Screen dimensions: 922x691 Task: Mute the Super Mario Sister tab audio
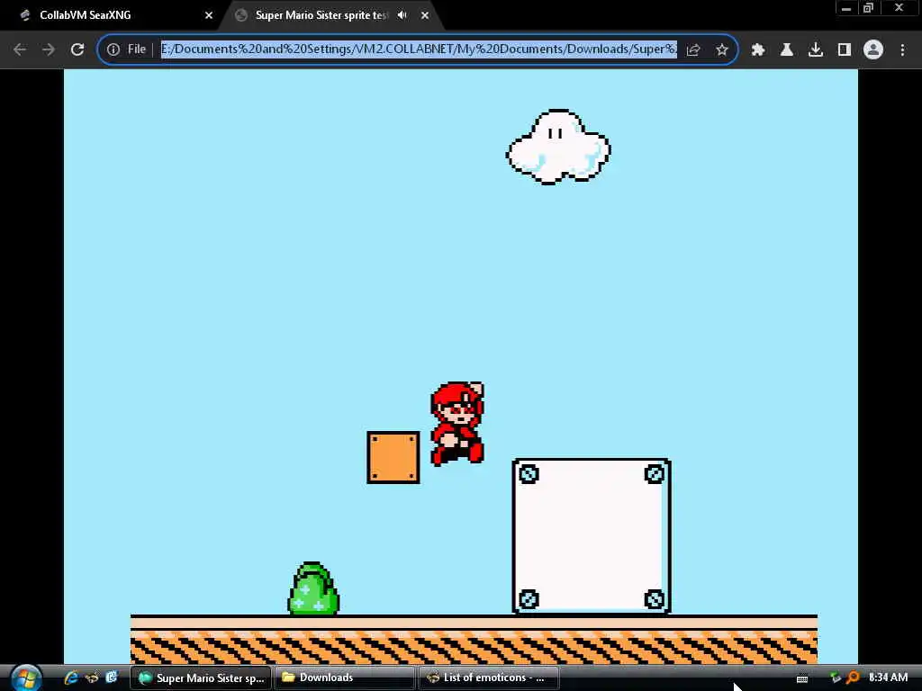[402, 15]
